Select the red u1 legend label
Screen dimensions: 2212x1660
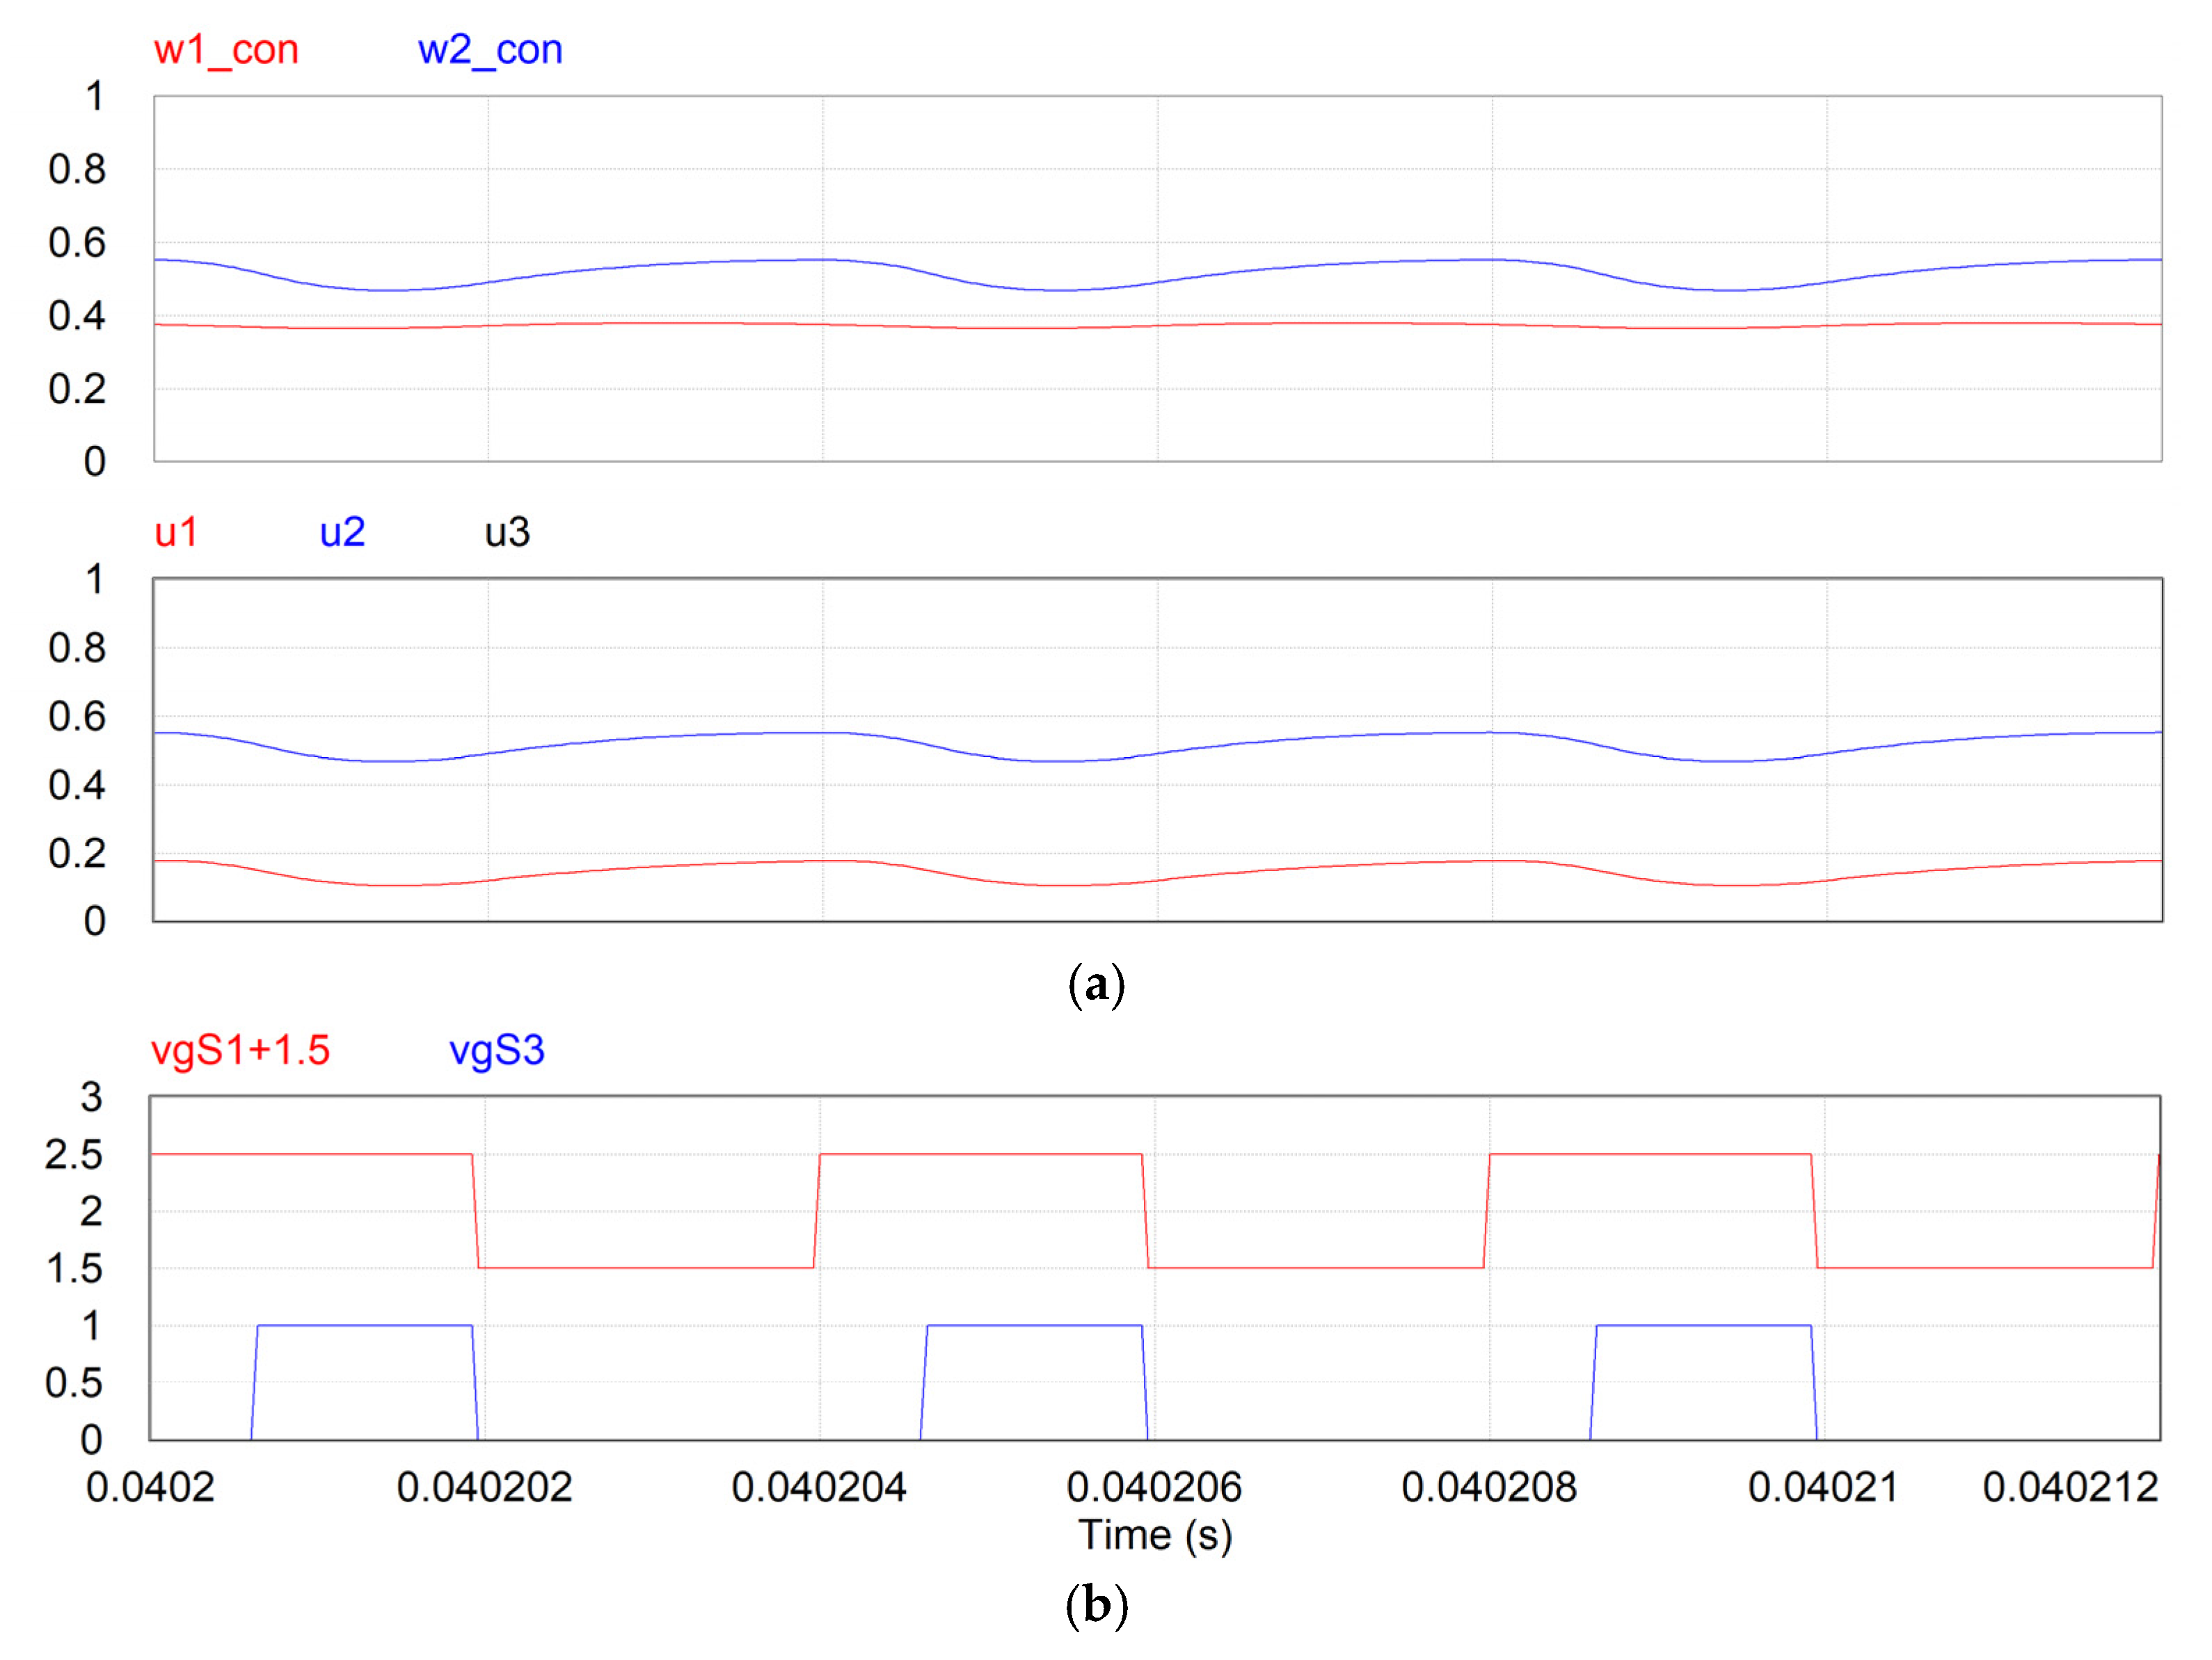click(x=176, y=532)
